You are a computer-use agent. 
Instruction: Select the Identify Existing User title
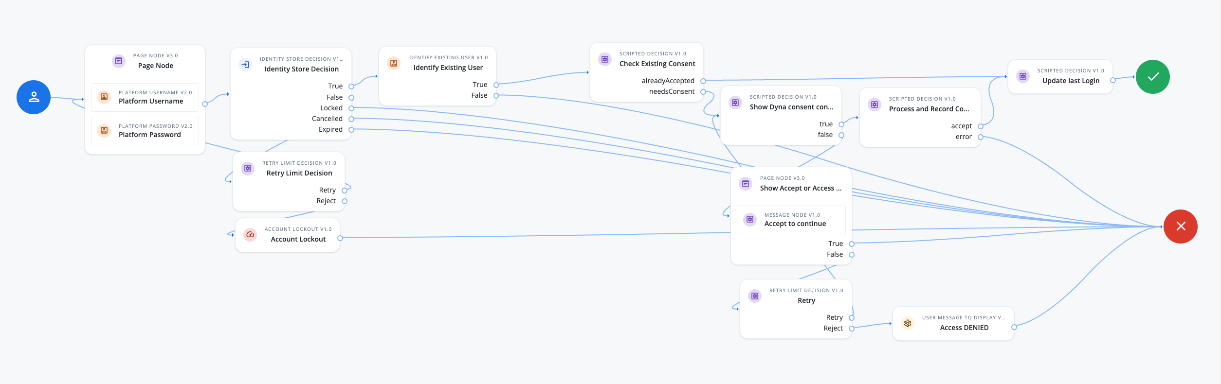[448, 68]
